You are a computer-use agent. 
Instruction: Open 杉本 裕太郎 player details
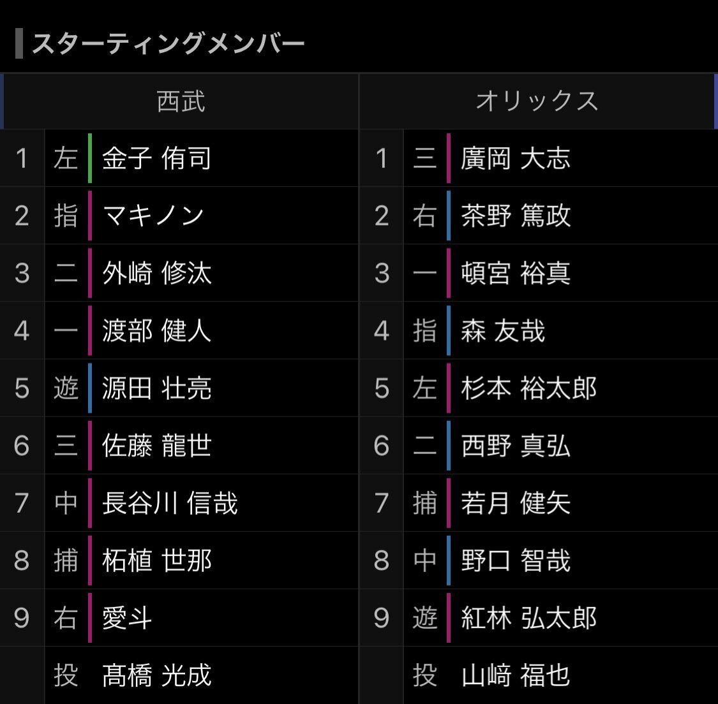click(529, 388)
